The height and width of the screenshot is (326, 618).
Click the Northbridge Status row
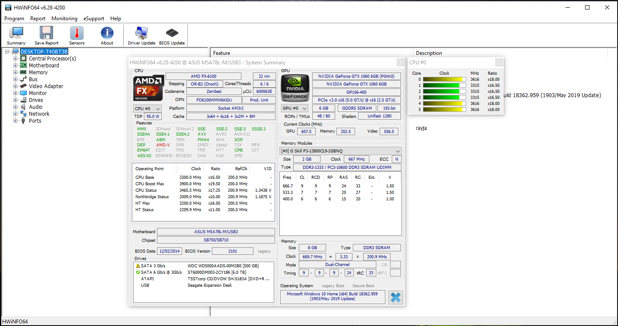click(203, 197)
